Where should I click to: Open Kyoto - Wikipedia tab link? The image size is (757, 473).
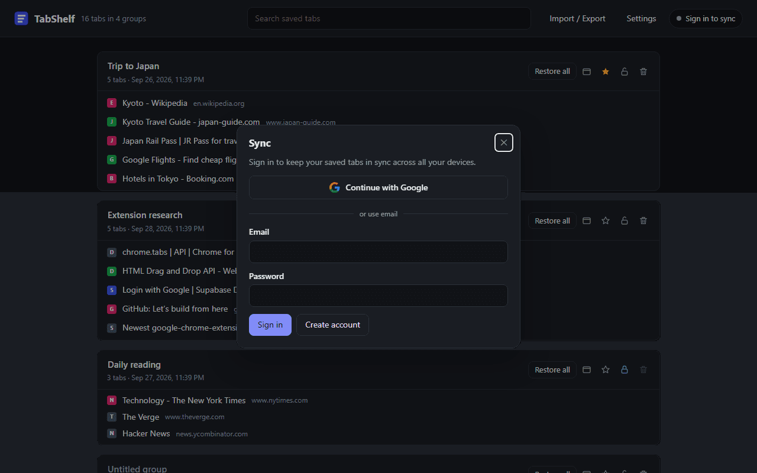(155, 103)
